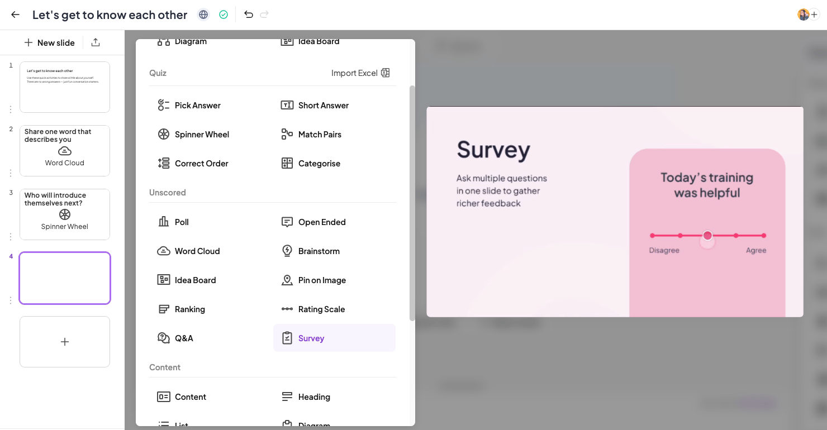Click the Ranking icon
Screen dimensions: 827x430
coord(164,309)
